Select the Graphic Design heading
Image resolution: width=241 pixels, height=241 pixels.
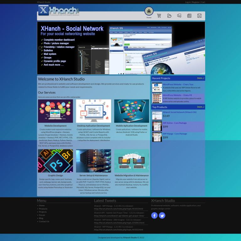[x=56, y=175]
